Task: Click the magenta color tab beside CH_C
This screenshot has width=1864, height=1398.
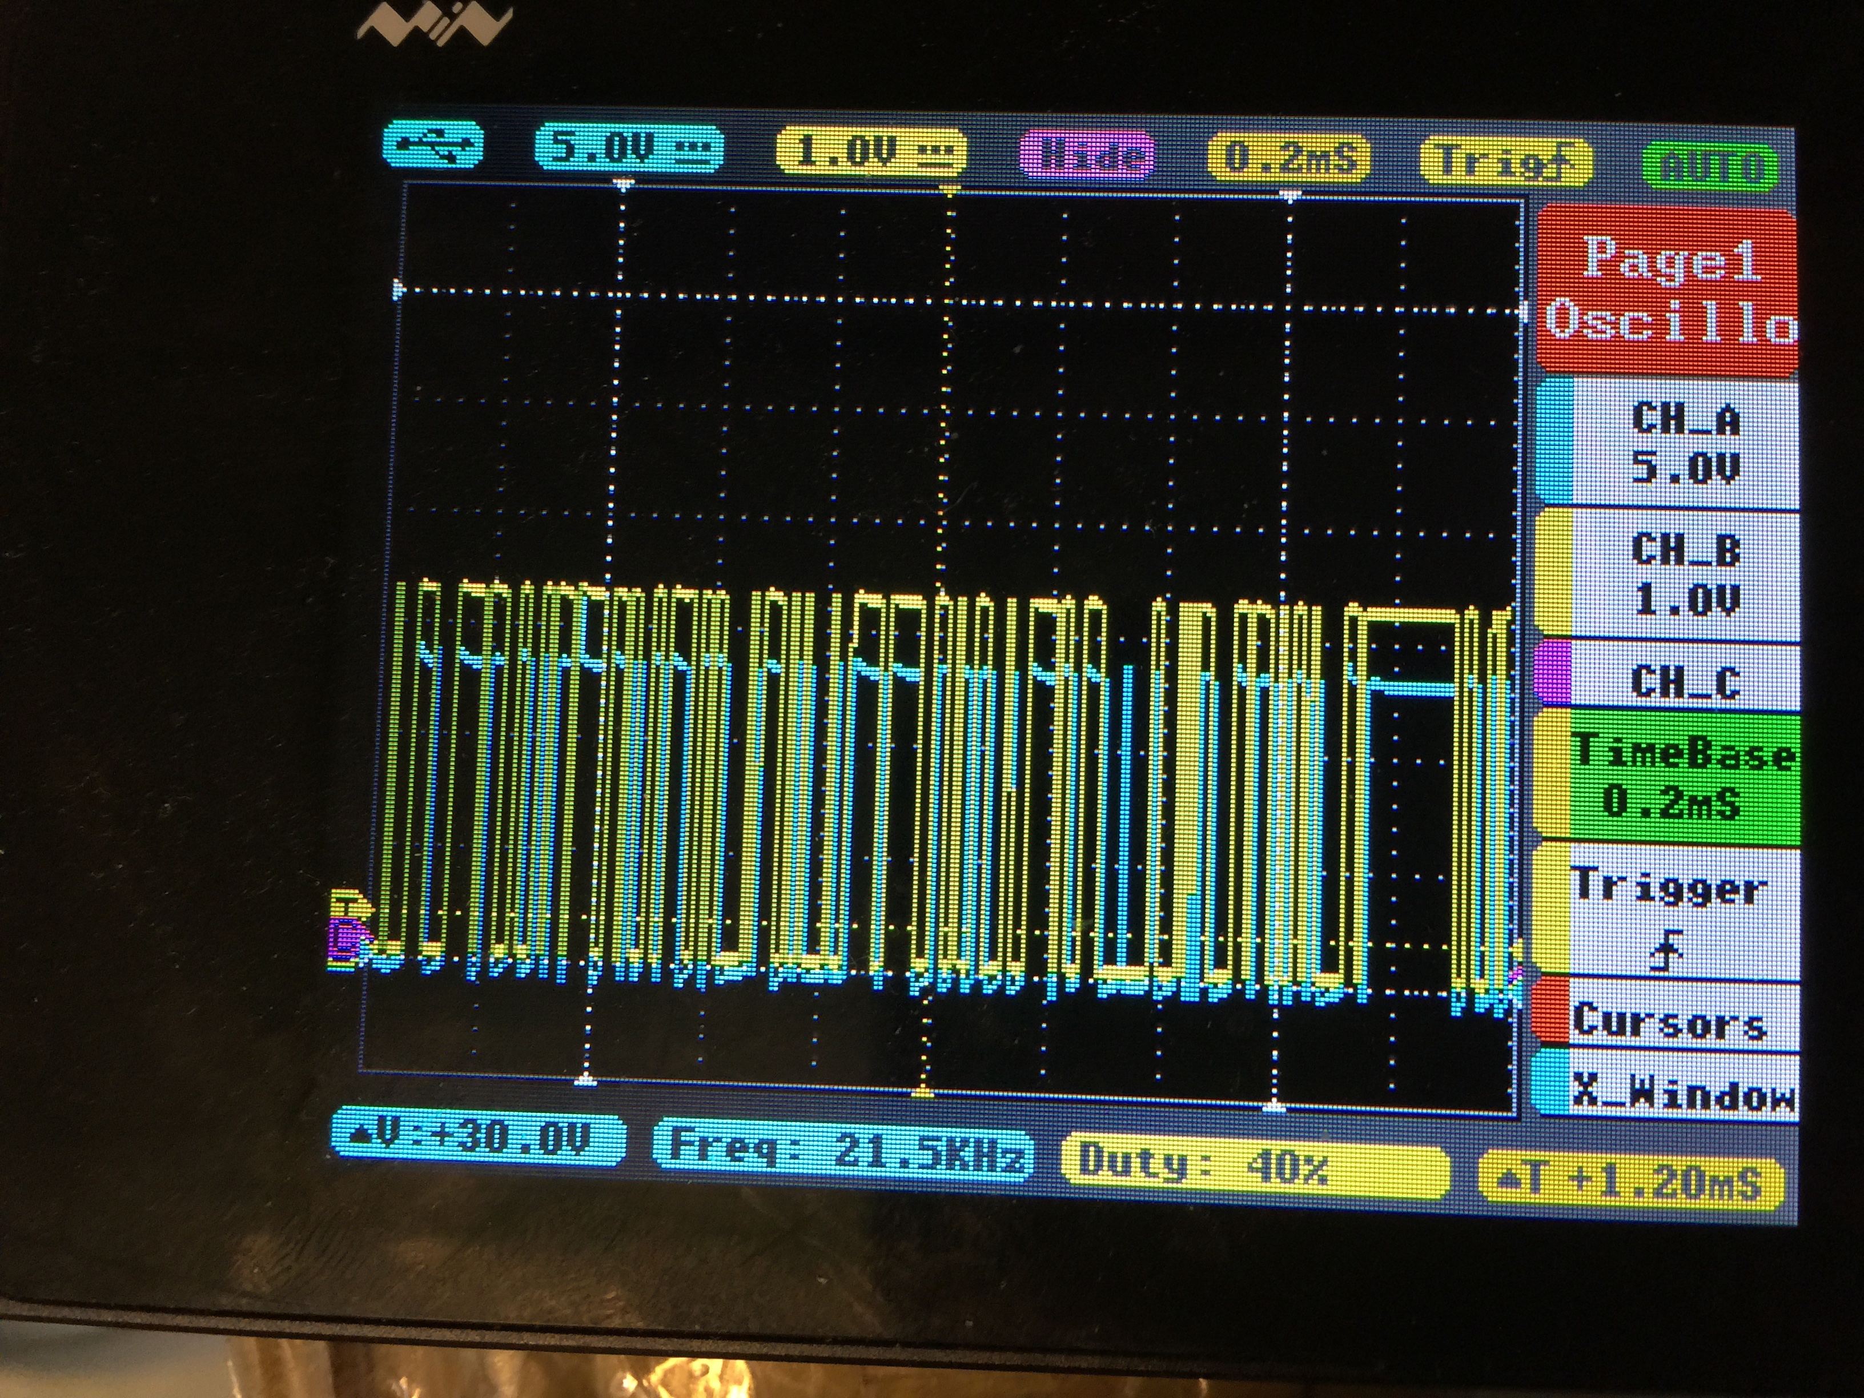Action: (x=1553, y=673)
